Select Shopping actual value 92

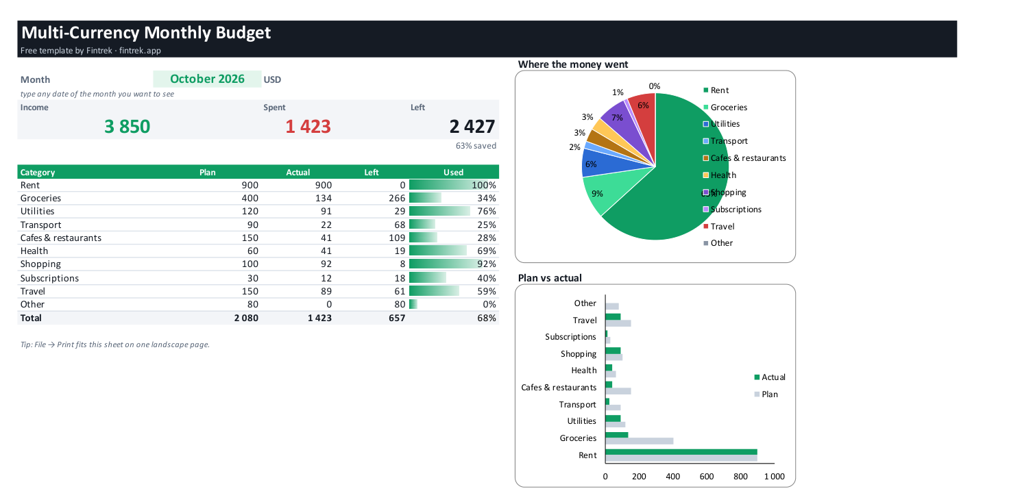coord(326,264)
